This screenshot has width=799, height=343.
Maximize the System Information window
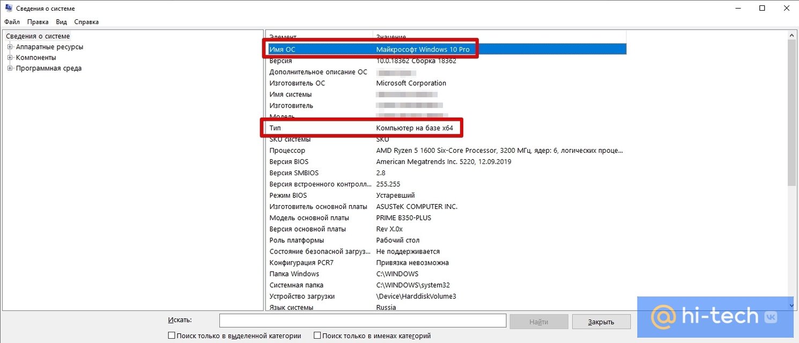[x=762, y=8]
